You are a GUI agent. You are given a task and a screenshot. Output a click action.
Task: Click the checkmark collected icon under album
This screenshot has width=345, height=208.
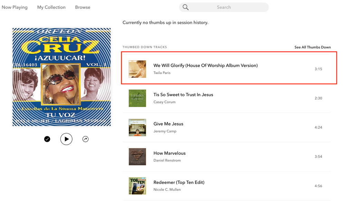coord(47,139)
